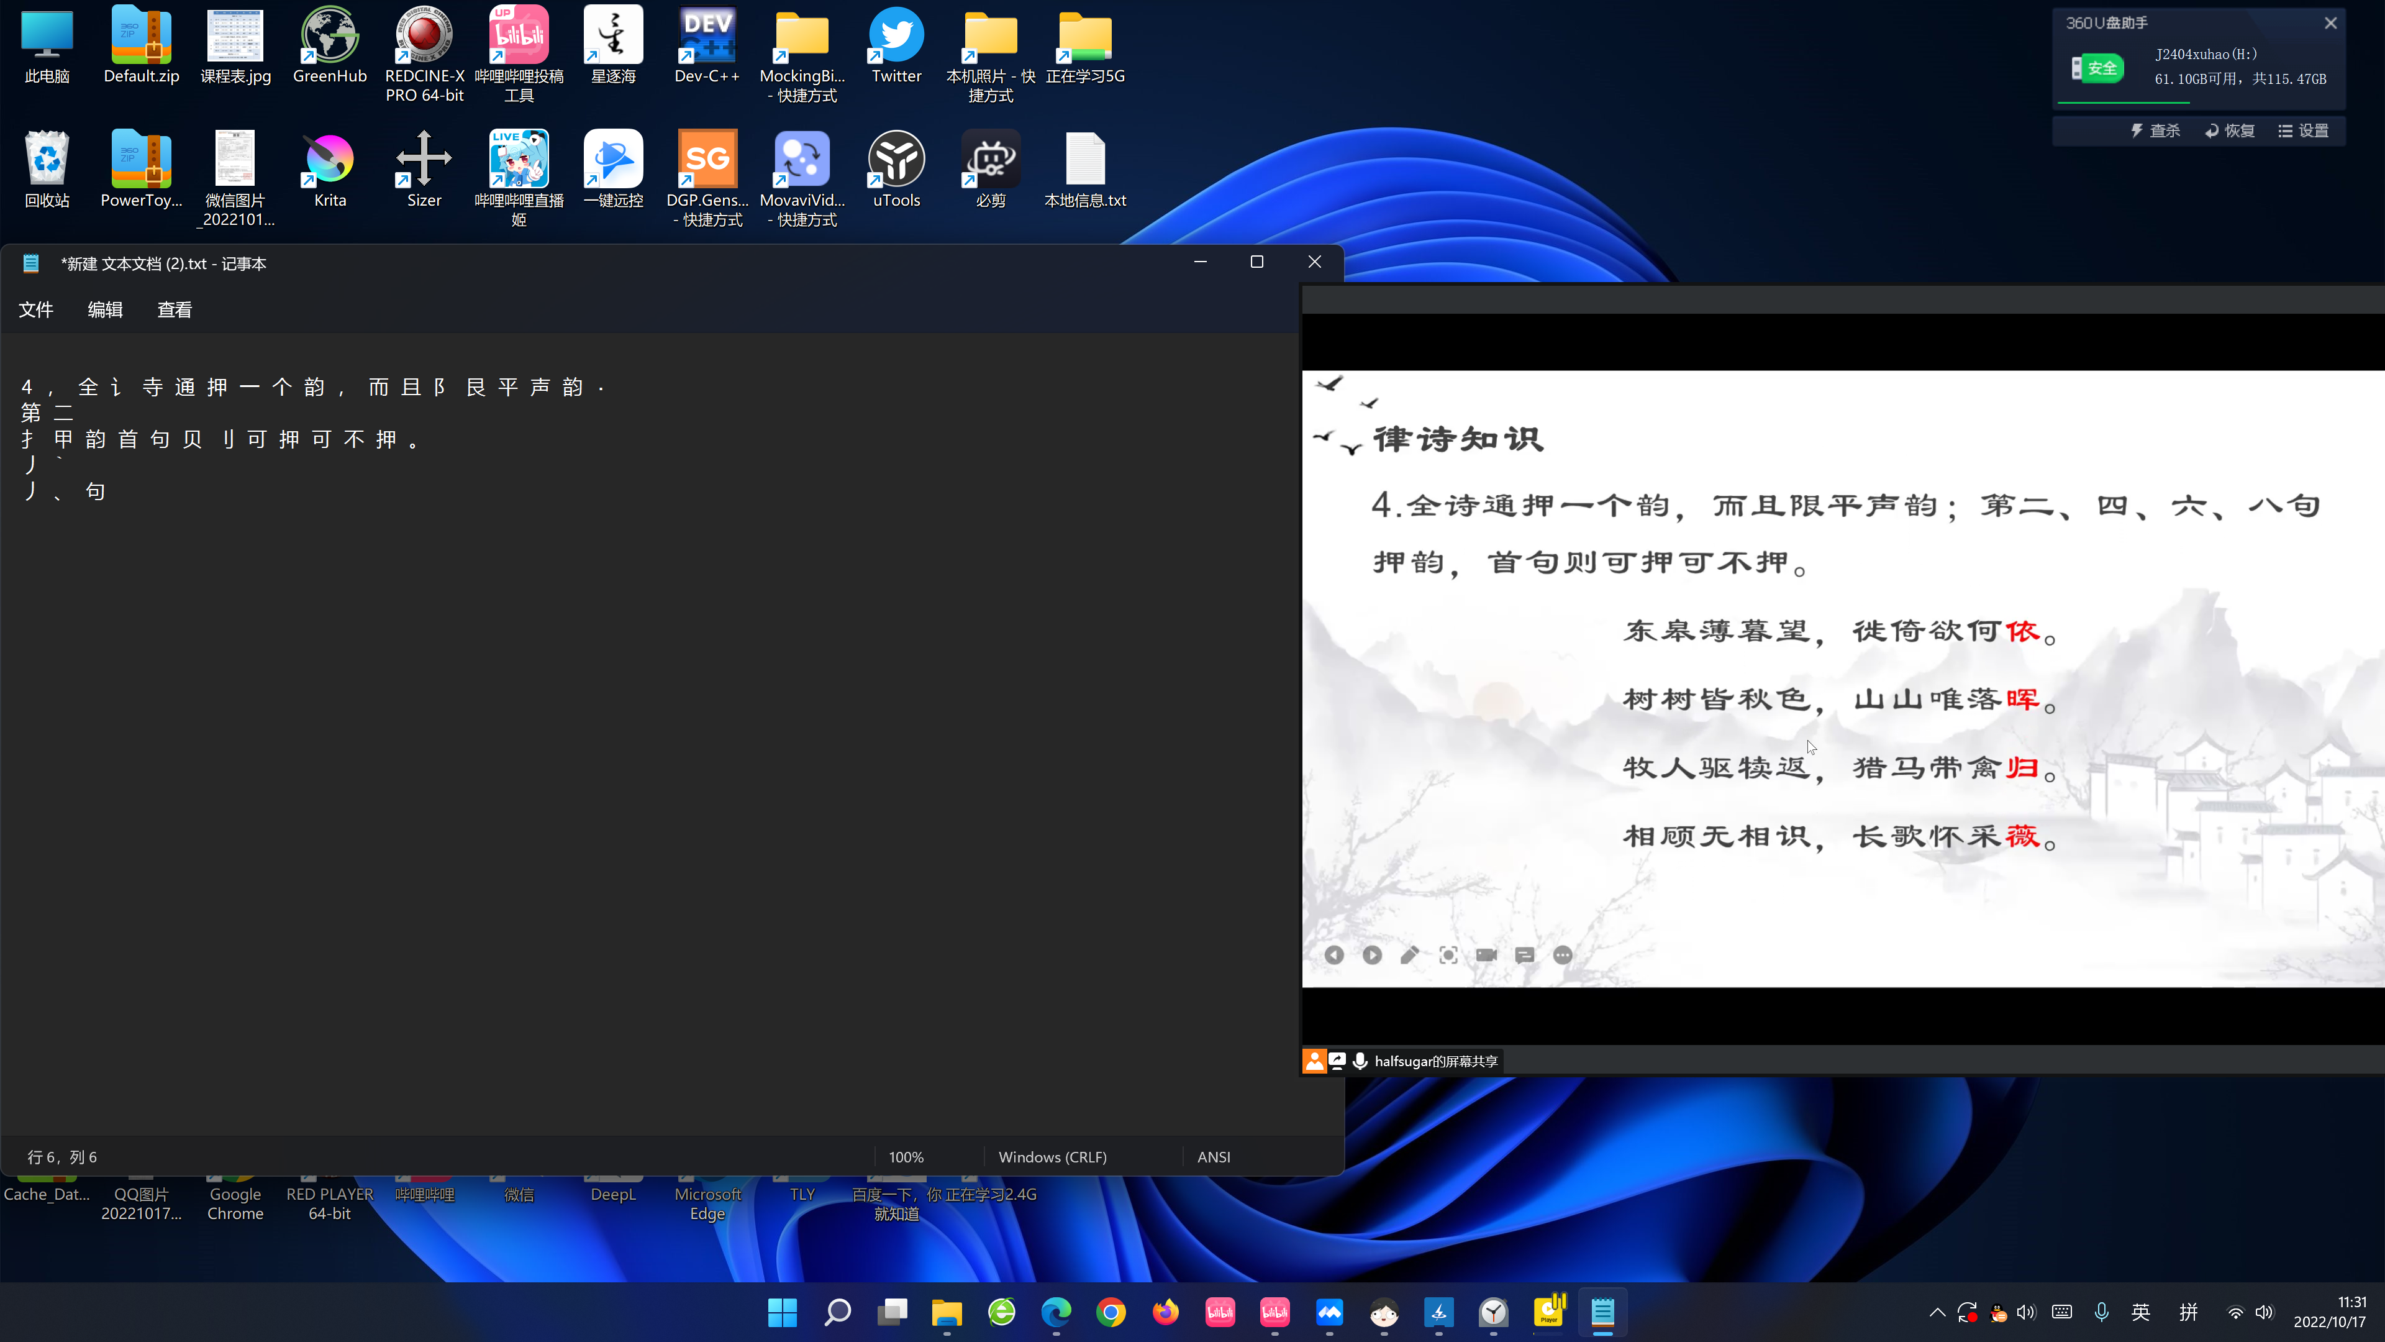This screenshot has width=2385, height=1342.
Task: Select the Default.zip desktop icon
Action: pyautogui.click(x=141, y=47)
